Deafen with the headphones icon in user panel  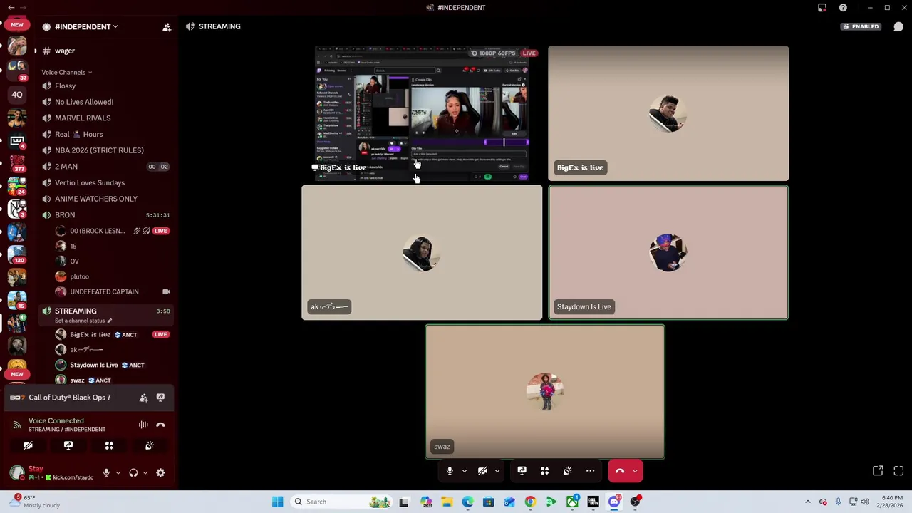click(x=133, y=472)
